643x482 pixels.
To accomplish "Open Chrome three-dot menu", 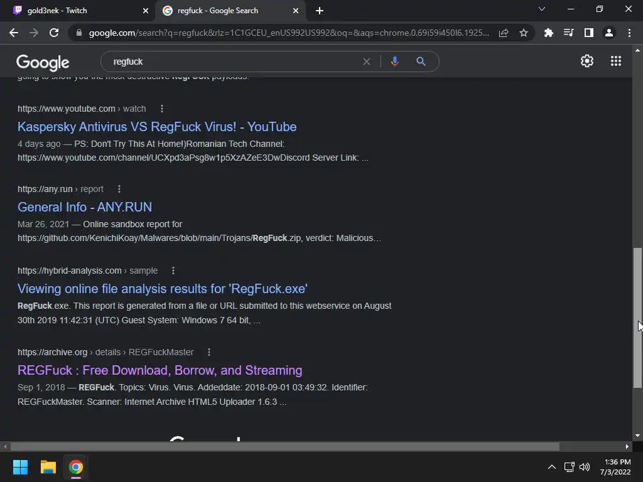I will (629, 33).
